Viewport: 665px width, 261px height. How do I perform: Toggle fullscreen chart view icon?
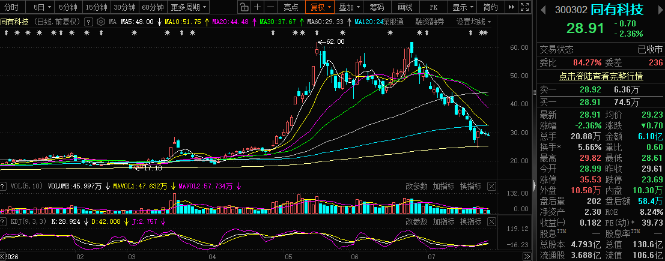click(524, 7)
